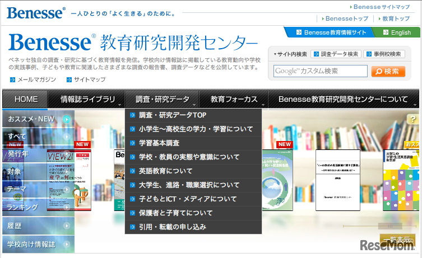Open the 教育トップ link

coord(394,18)
